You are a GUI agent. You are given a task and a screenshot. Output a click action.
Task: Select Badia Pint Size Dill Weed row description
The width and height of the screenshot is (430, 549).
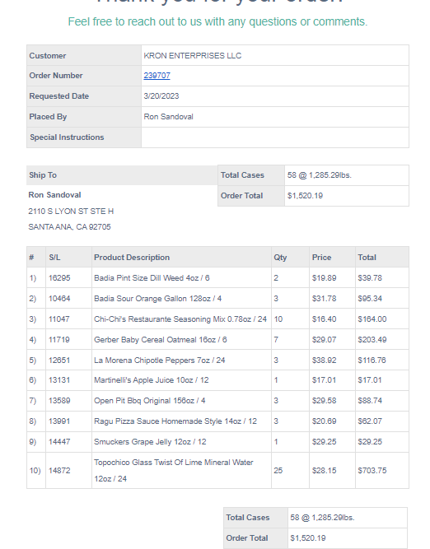(x=152, y=278)
